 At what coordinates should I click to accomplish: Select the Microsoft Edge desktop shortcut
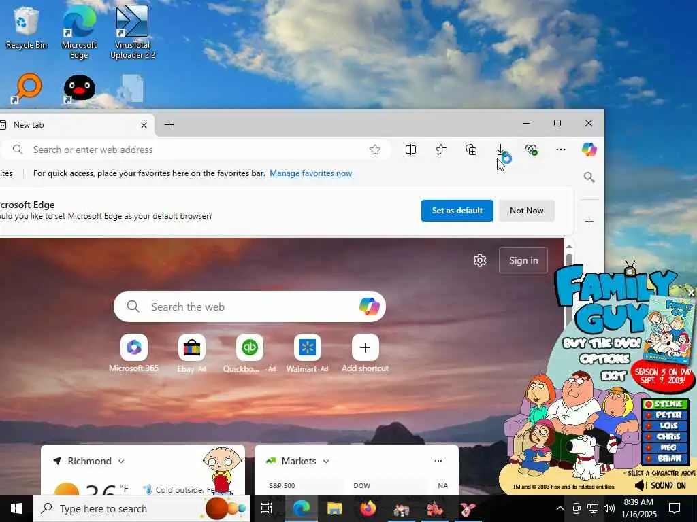(79, 33)
